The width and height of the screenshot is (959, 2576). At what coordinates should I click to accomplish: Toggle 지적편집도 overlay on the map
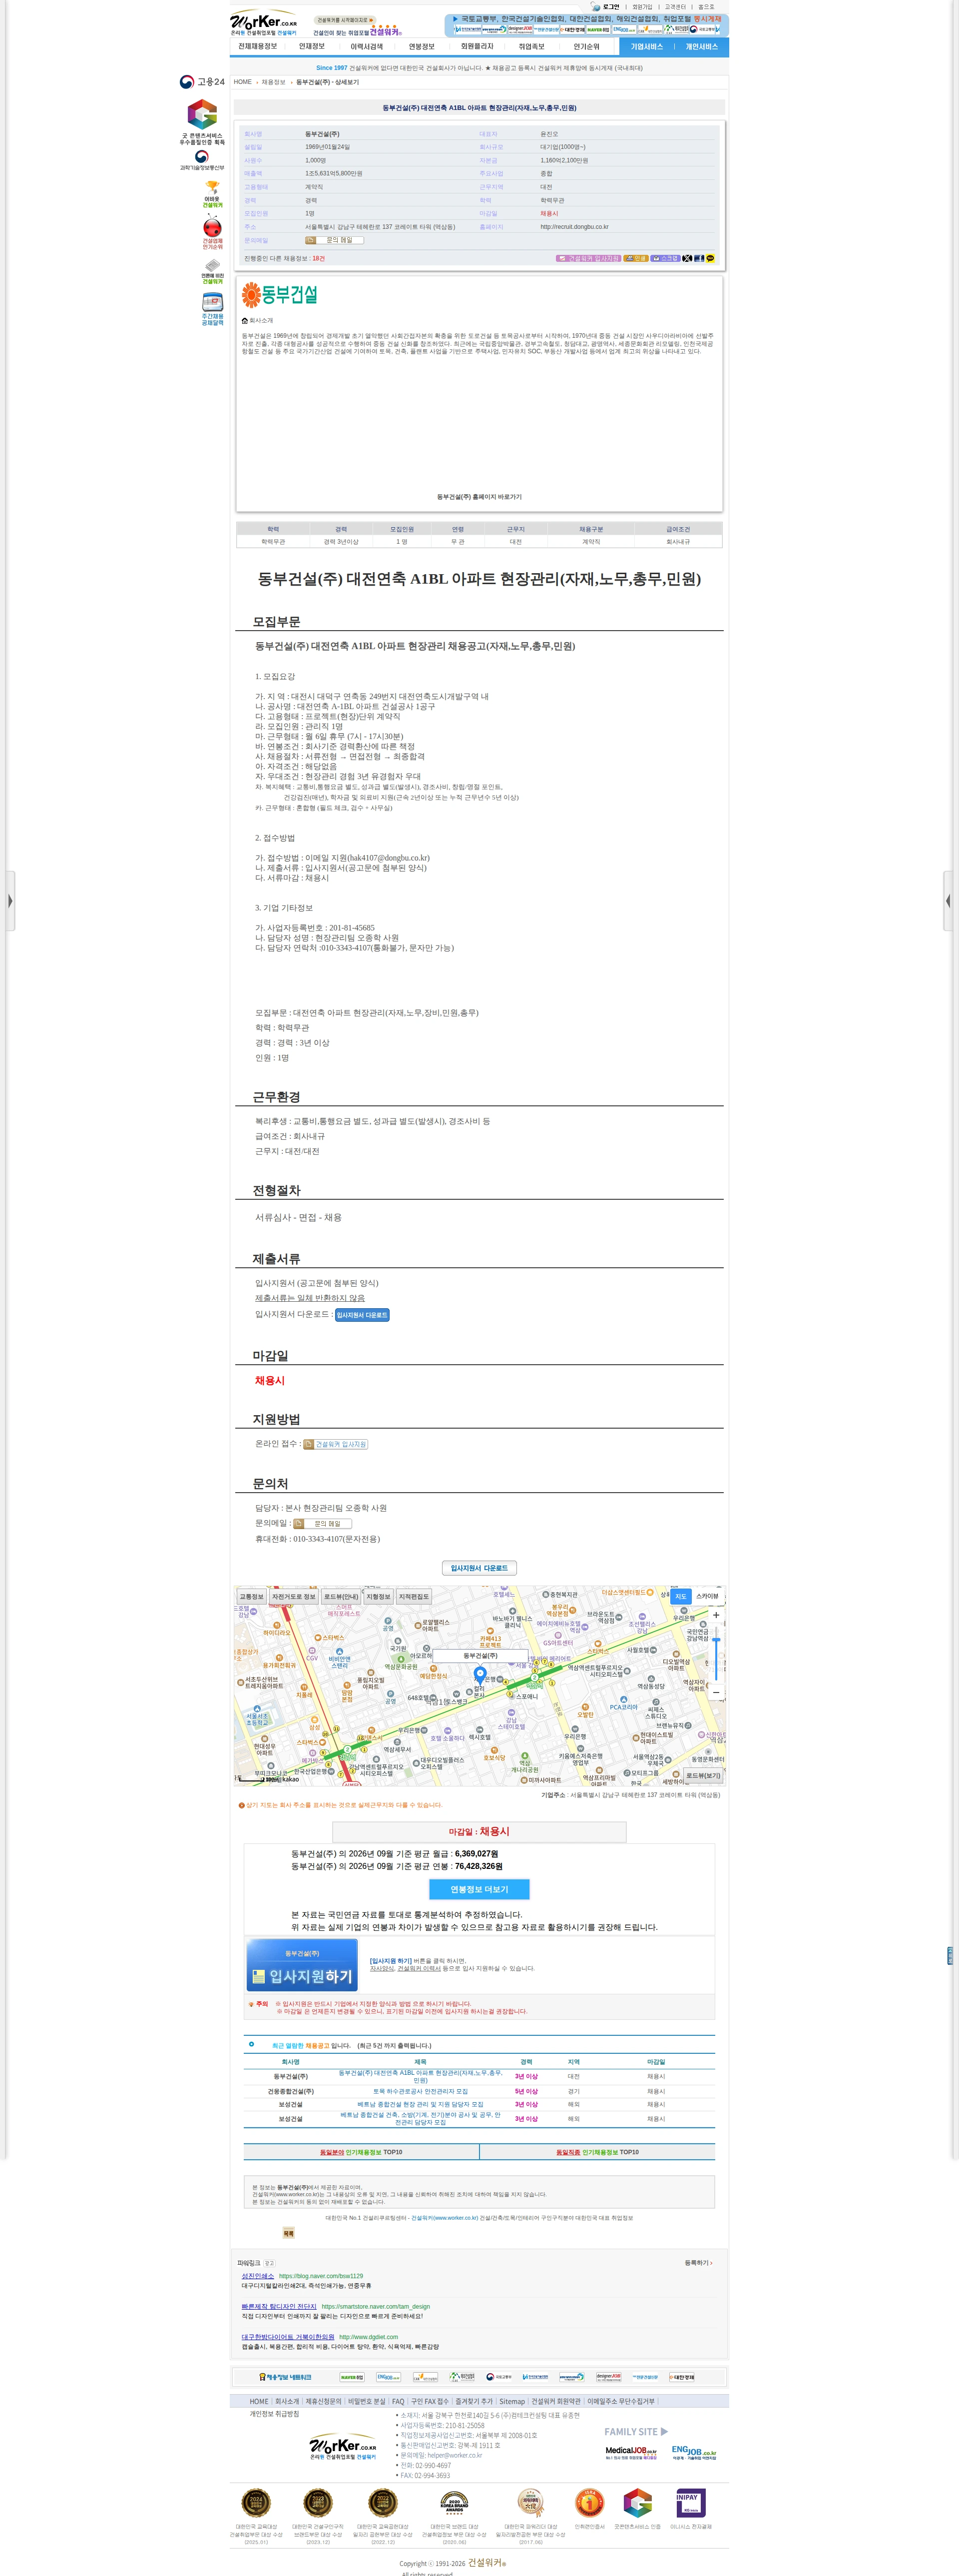(414, 1597)
